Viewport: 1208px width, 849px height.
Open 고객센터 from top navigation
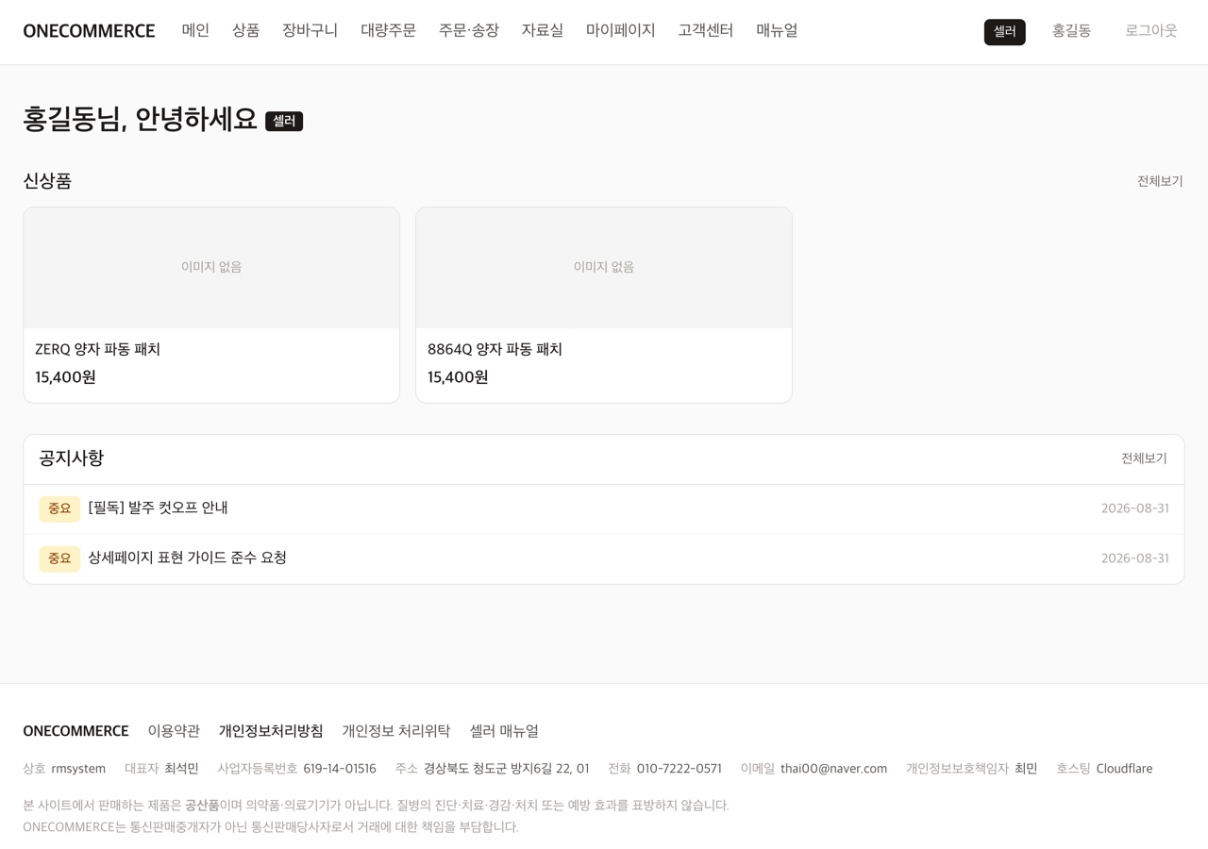pyautogui.click(x=705, y=30)
